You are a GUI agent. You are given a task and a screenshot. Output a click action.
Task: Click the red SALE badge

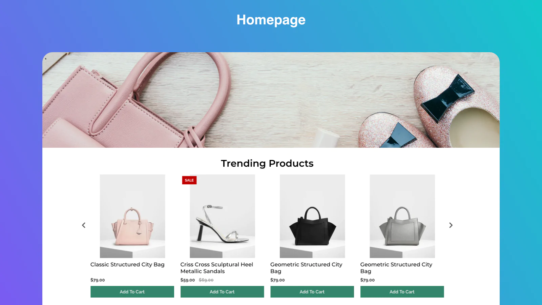click(x=189, y=180)
